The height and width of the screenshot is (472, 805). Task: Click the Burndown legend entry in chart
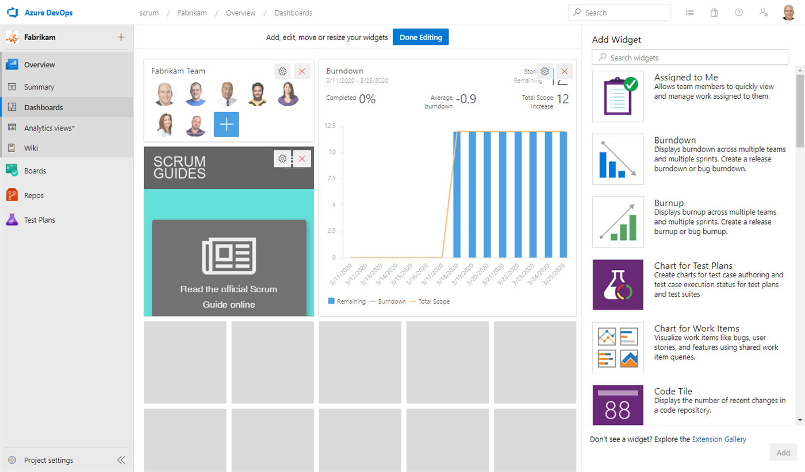pos(388,301)
